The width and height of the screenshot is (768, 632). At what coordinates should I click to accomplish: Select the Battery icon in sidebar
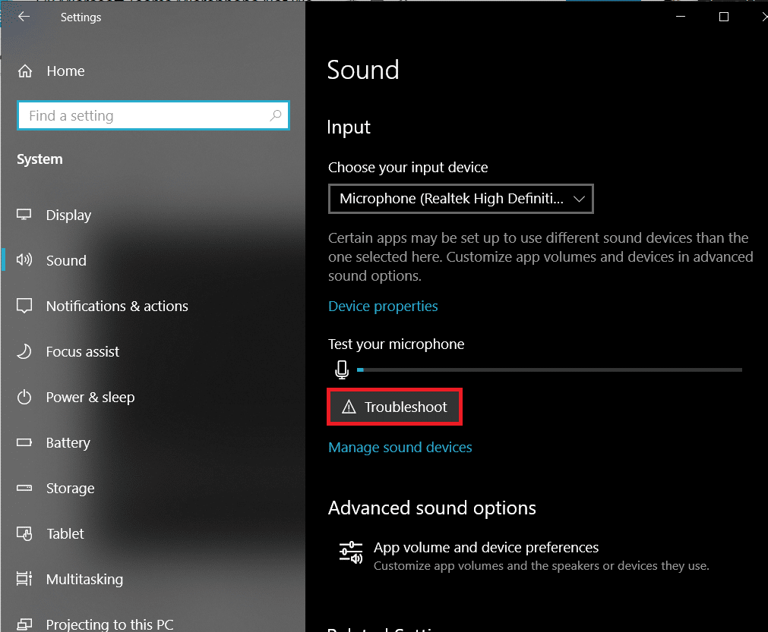[x=24, y=442]
